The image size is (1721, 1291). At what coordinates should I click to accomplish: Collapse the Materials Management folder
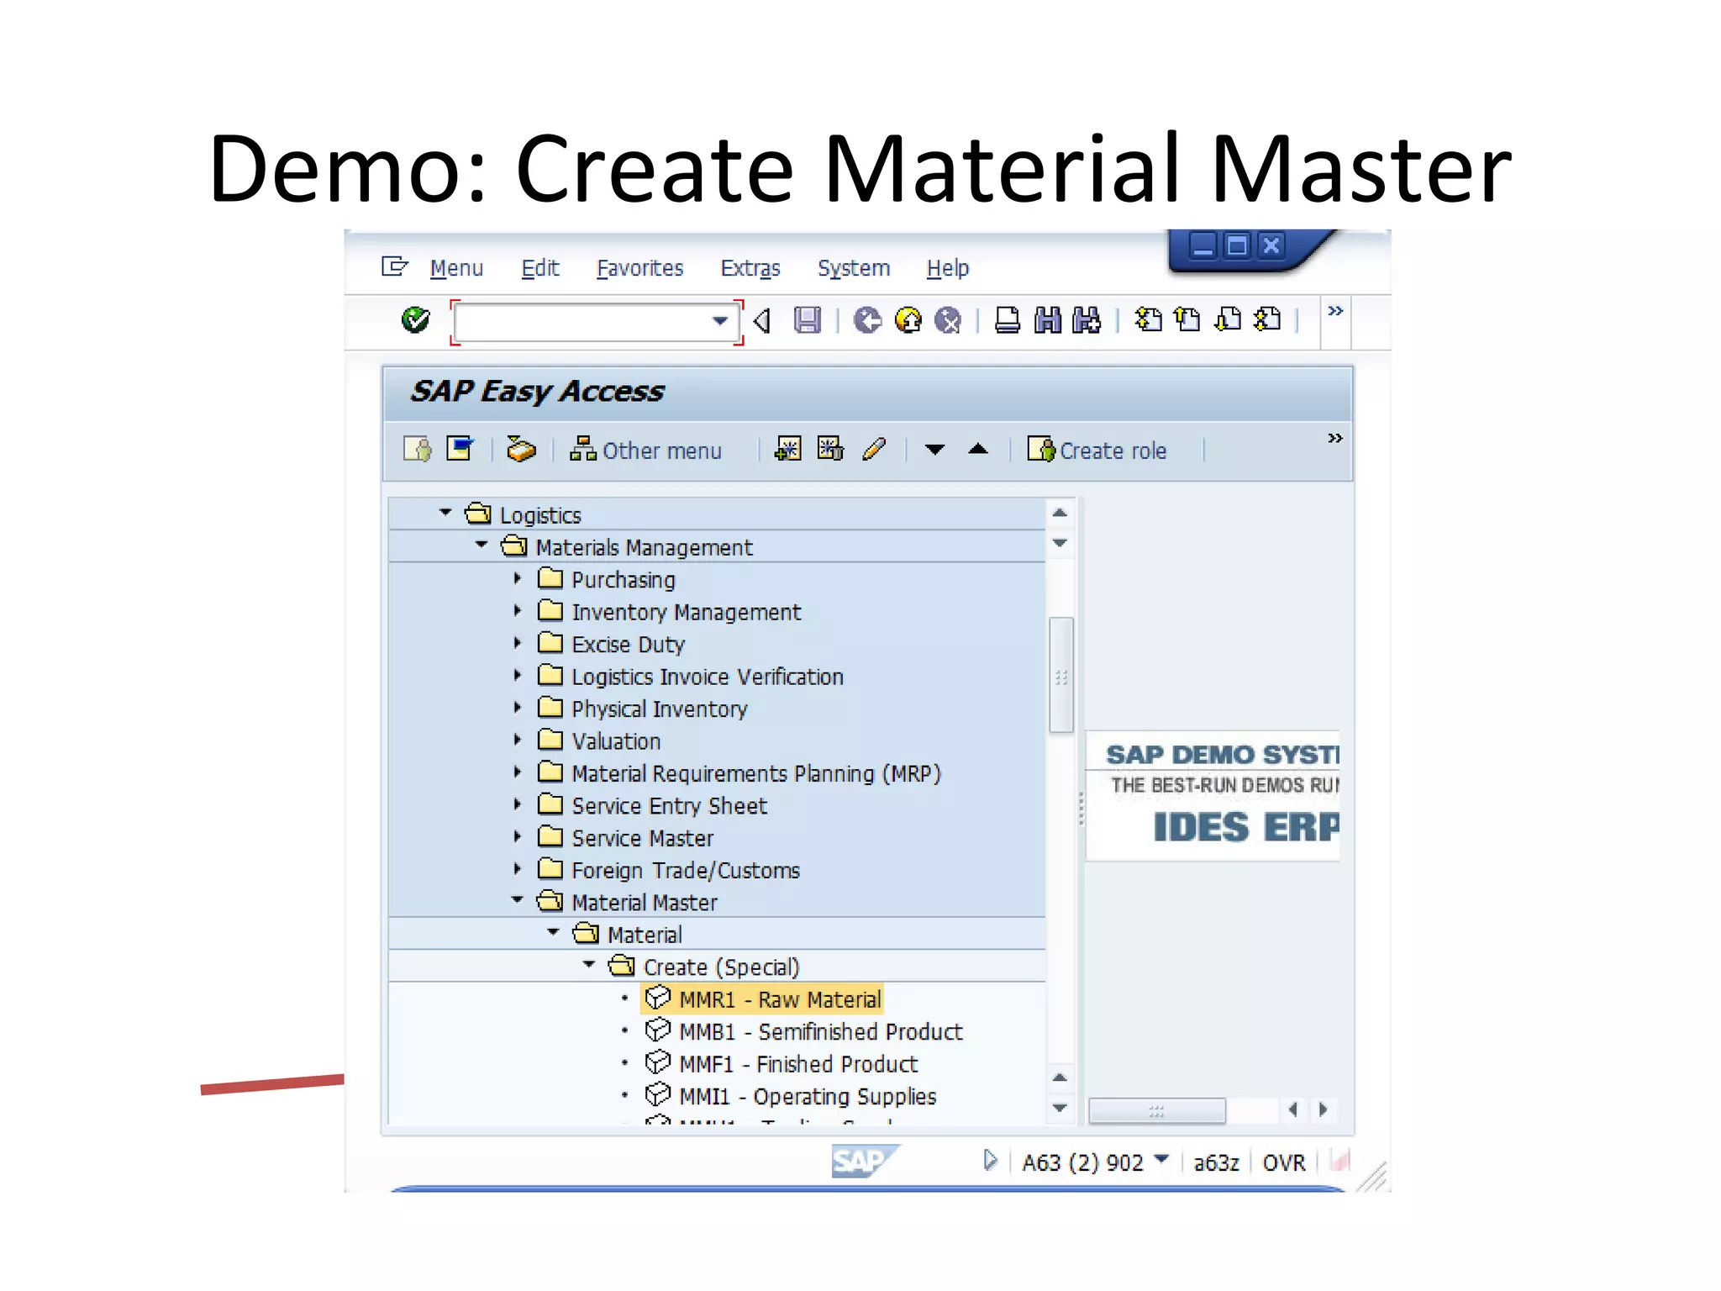[482, 545]
